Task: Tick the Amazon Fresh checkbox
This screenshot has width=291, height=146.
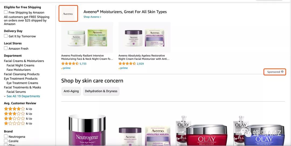Action: point(6,48)
